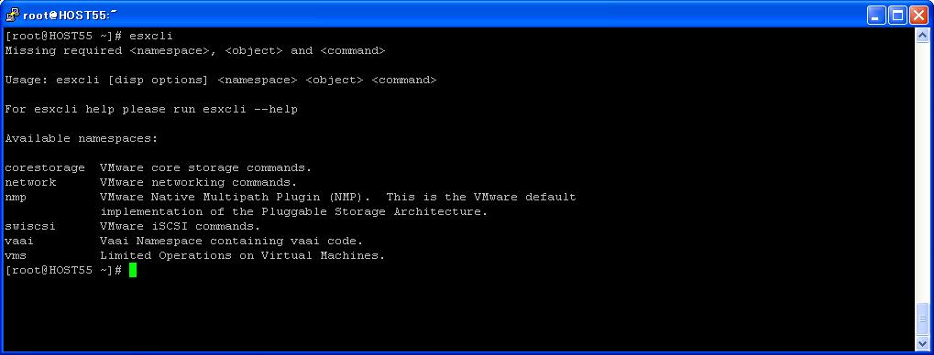Click the corestorage namespace name
Image resolution: width=934 pixels, height=355 pixels.
point(45,167)
